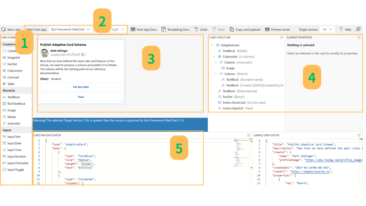This screenshot has width=366, height=206.
Task: Click the user feedback icon at toolbar end
Action: click(x=358, y=29)
